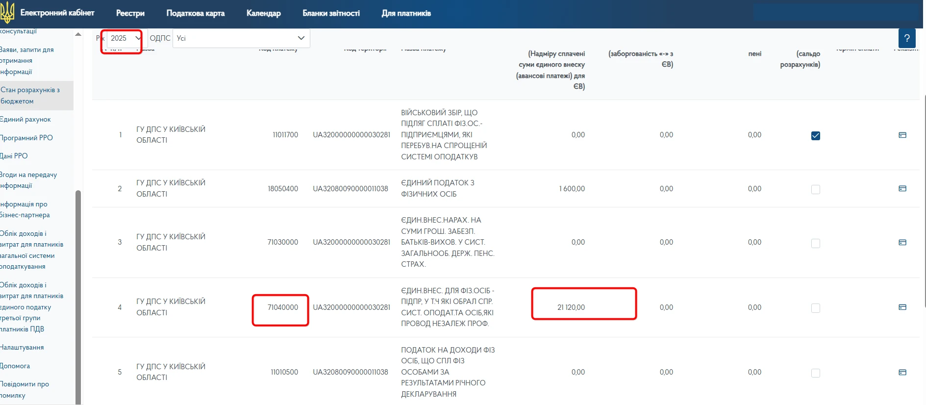Open payment card icon for code 18050400
Screen dimensions: 926x405
(x=902, y=188)
